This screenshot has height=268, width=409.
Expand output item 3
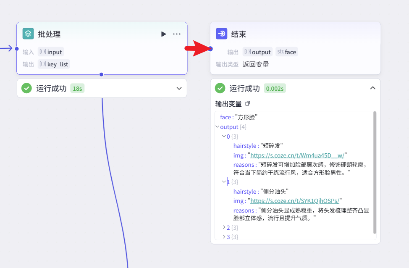[x=224, y=237]
